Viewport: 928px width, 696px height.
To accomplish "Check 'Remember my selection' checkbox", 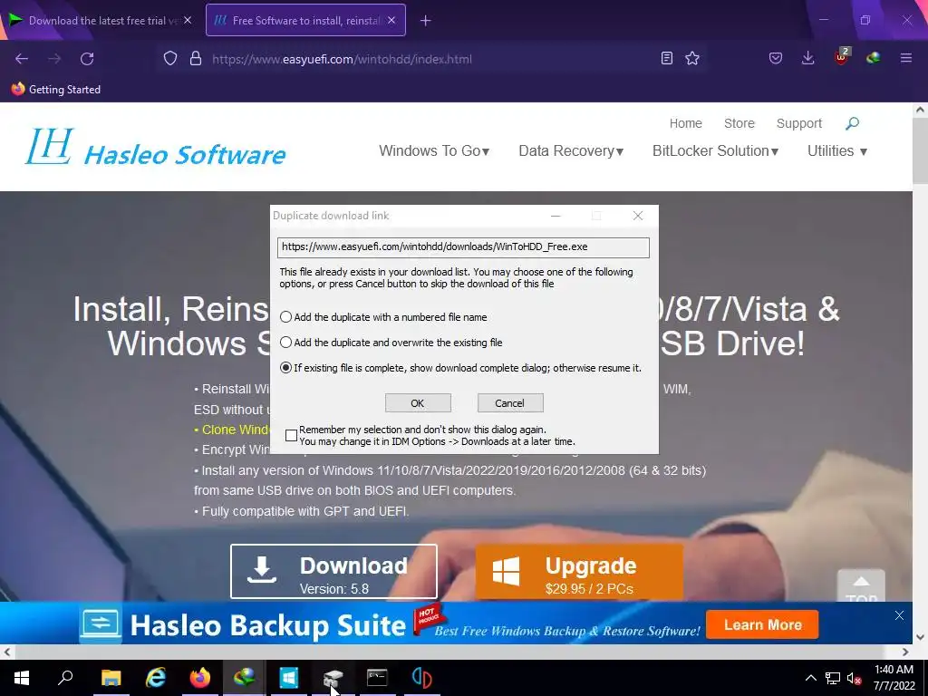I will tap(291, 436).
